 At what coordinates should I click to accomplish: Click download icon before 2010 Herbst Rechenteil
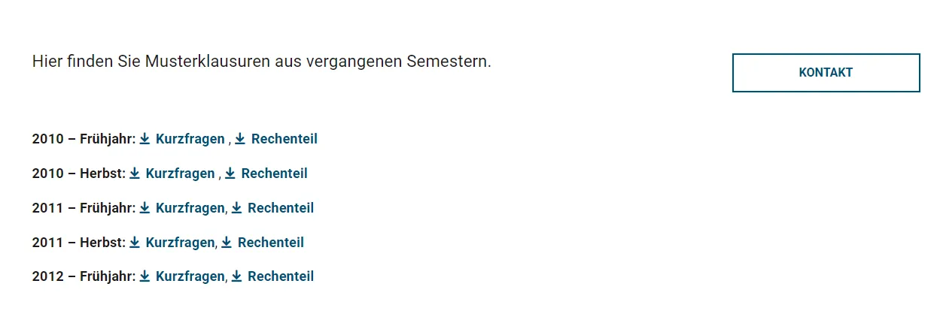[230, 174]
